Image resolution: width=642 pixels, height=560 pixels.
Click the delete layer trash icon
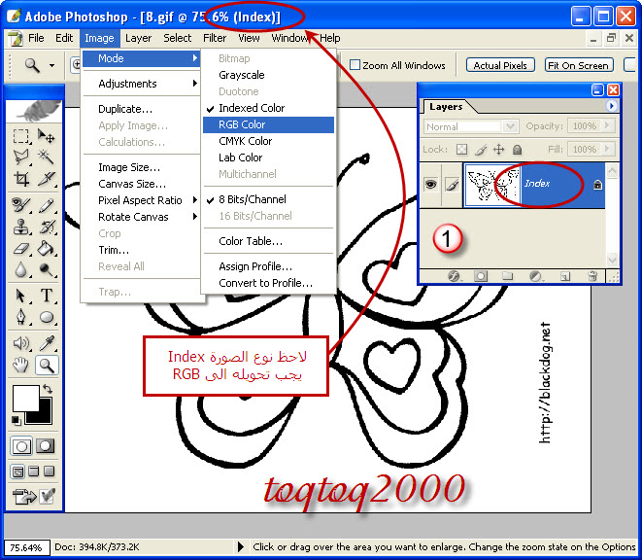click(592, 276)
